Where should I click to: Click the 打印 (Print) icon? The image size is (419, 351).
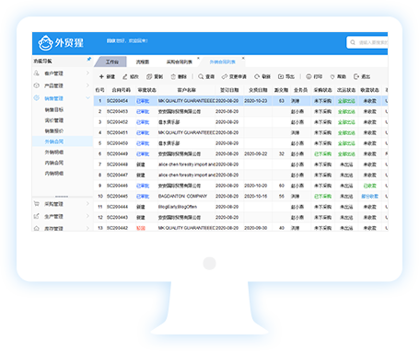[308, 76]
